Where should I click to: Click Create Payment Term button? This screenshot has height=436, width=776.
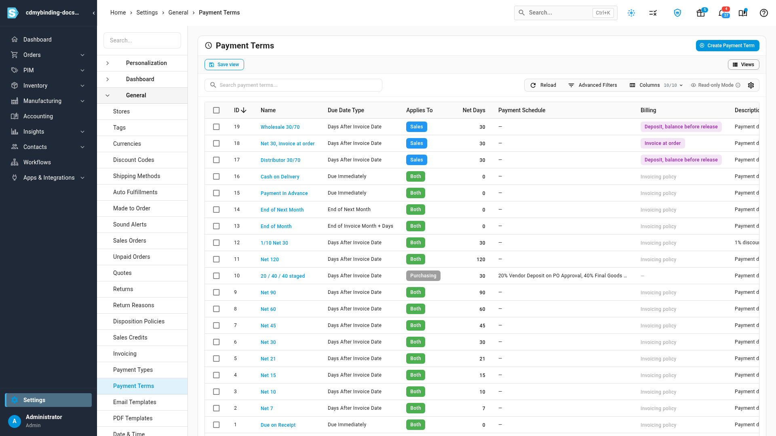click(x=727, y=46)
